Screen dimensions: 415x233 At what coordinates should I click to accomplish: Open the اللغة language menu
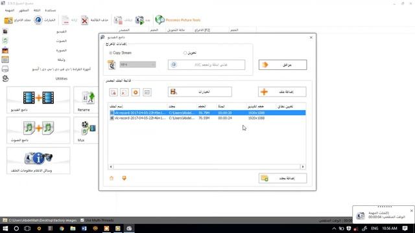tap(37, 10)
